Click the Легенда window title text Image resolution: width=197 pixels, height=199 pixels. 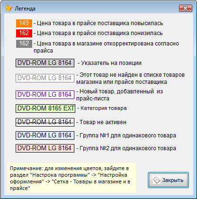point(25,9)
